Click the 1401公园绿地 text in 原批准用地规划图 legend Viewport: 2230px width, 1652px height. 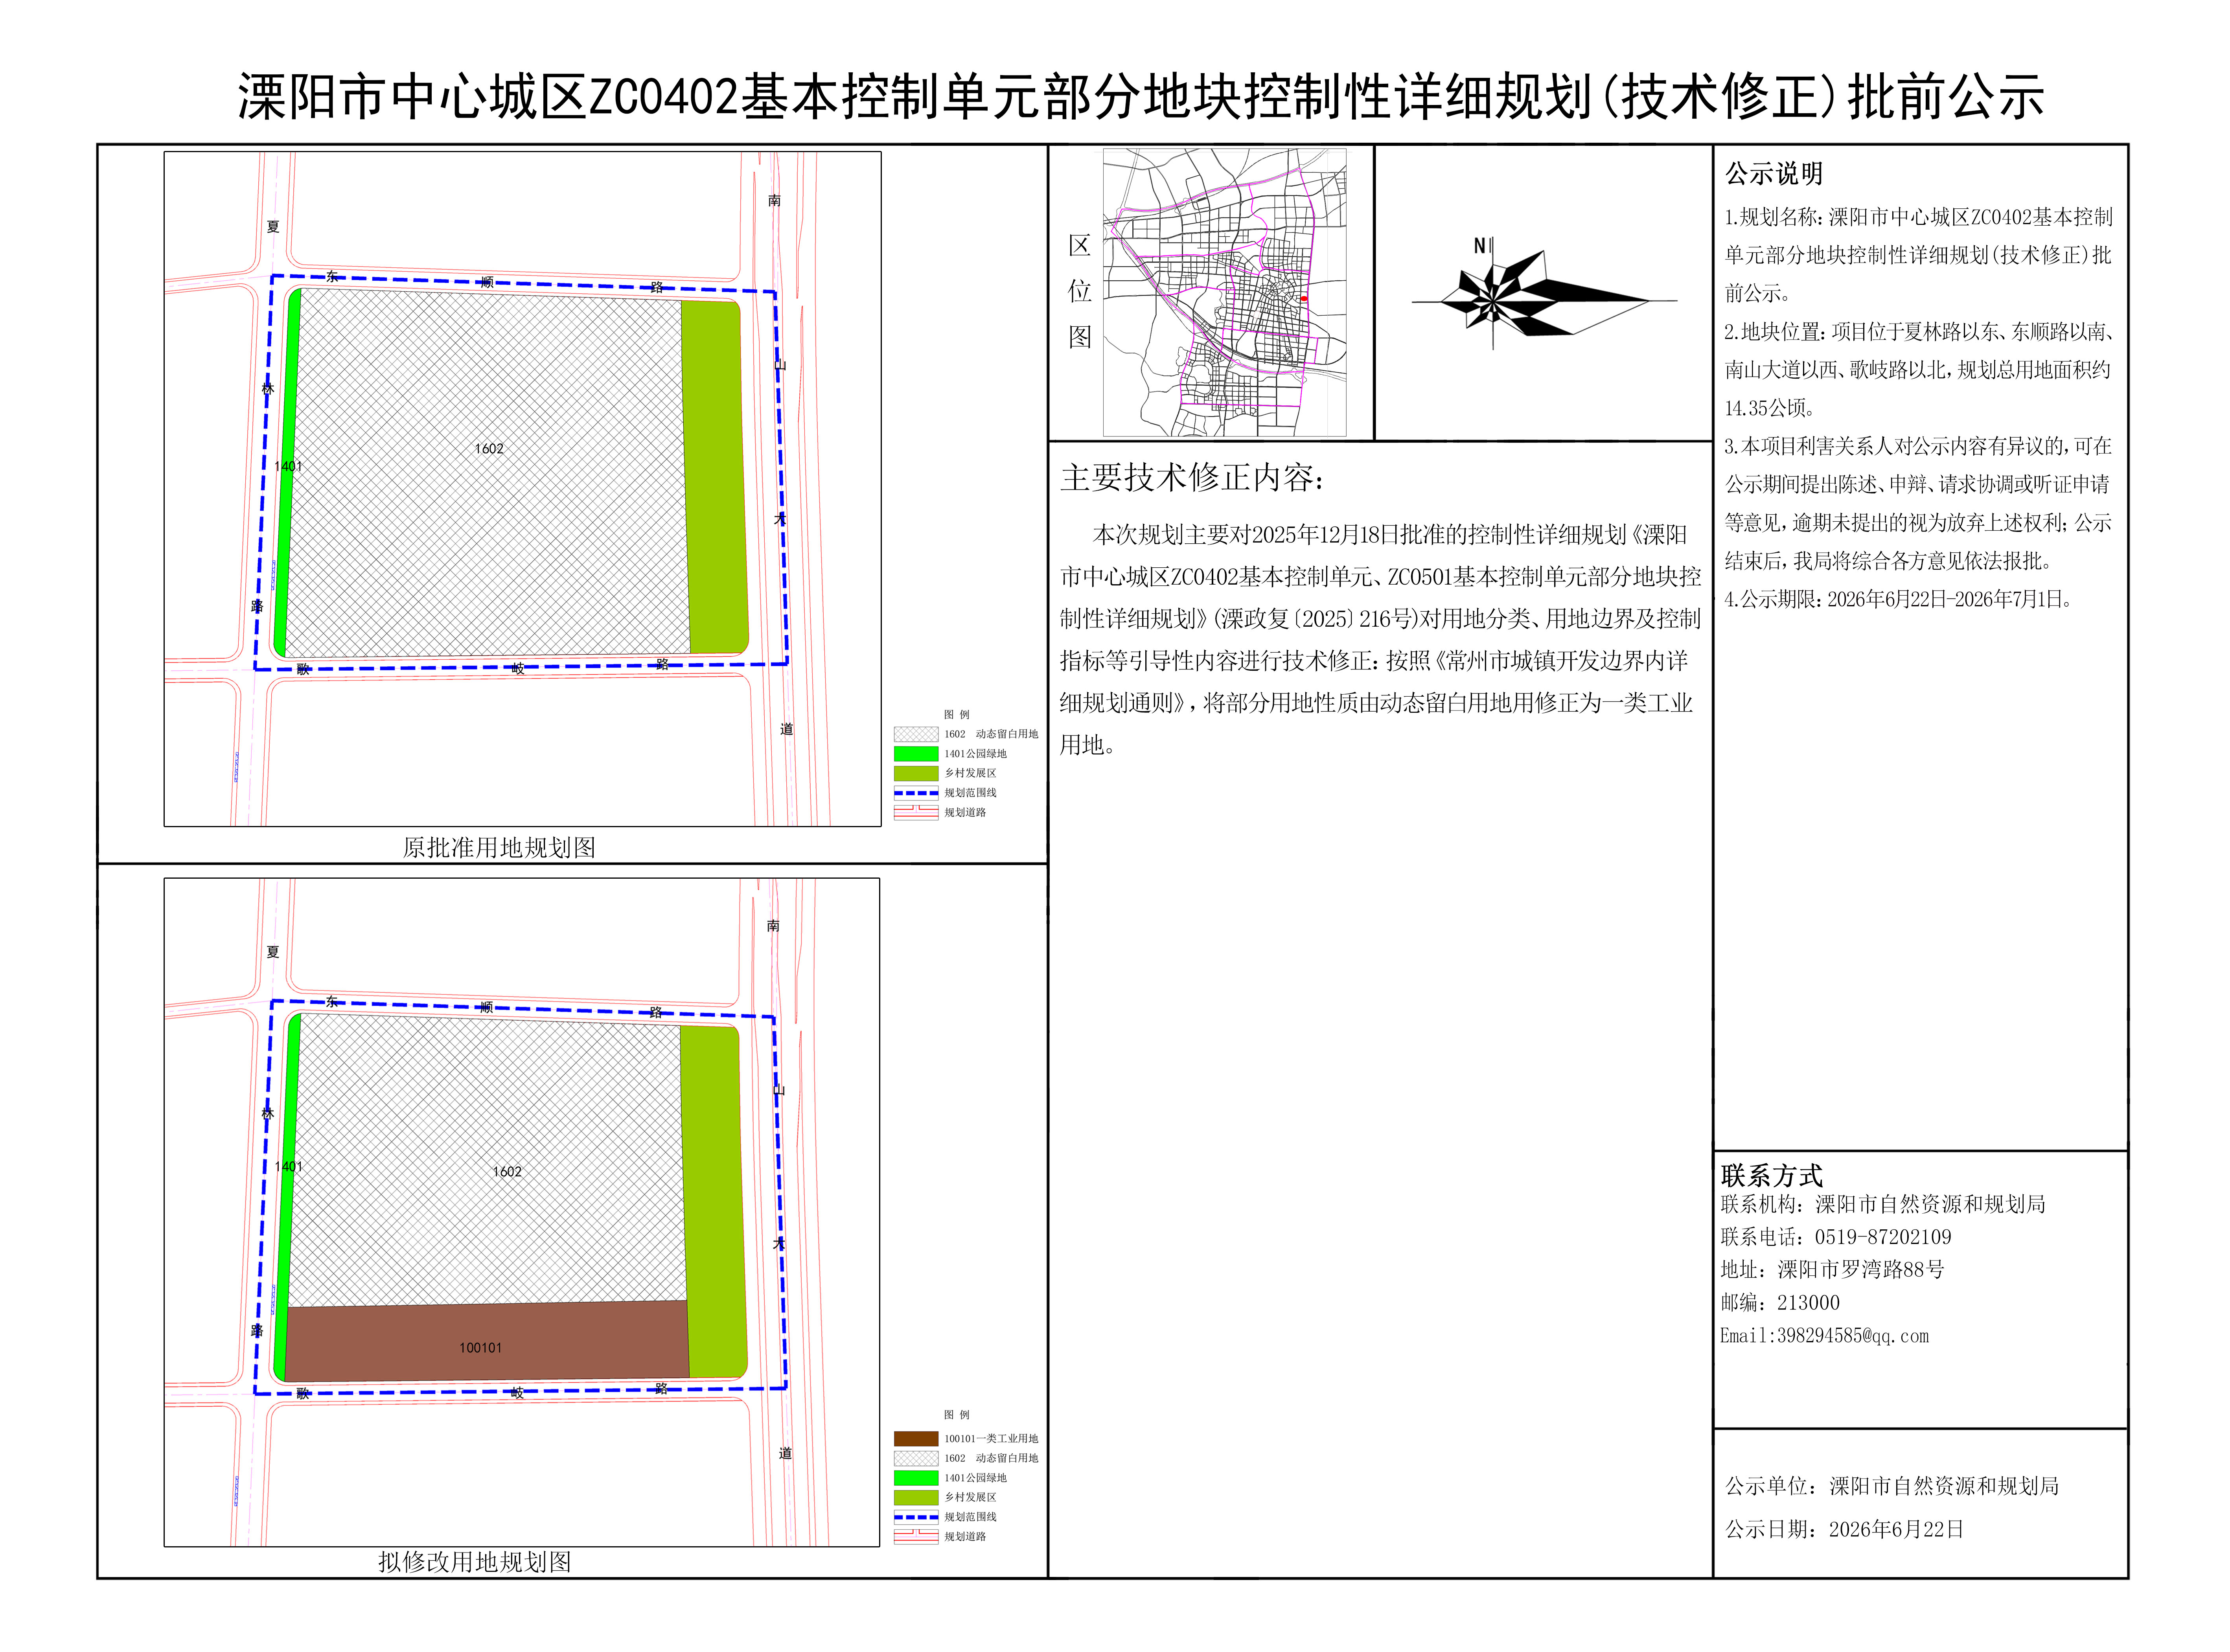click(x=975, y=754)
